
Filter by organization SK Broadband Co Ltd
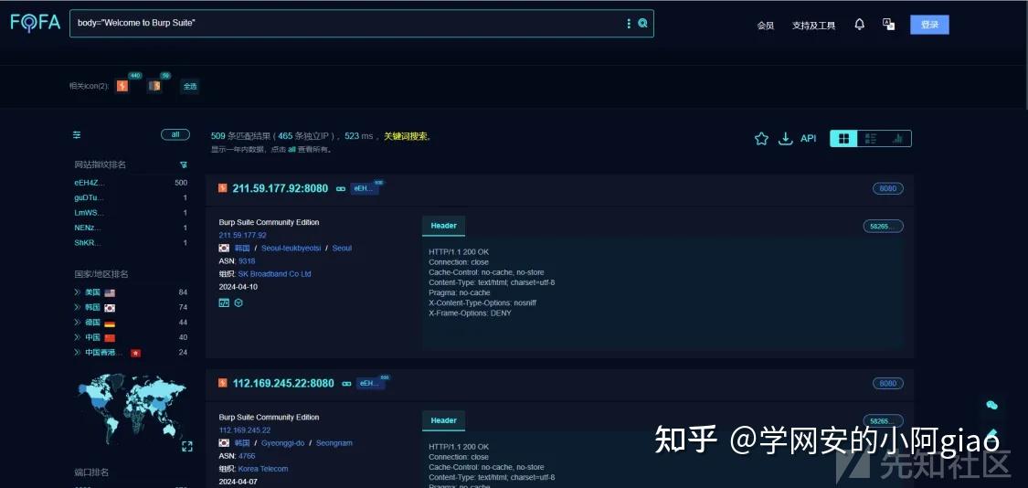pos(275,274)
